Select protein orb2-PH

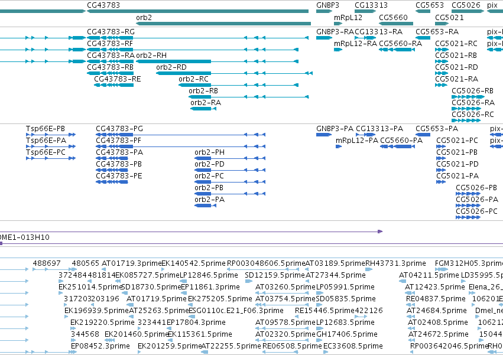[209, 152]
